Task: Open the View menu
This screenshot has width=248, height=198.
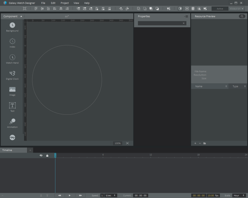Action: (x=76, y=3)
